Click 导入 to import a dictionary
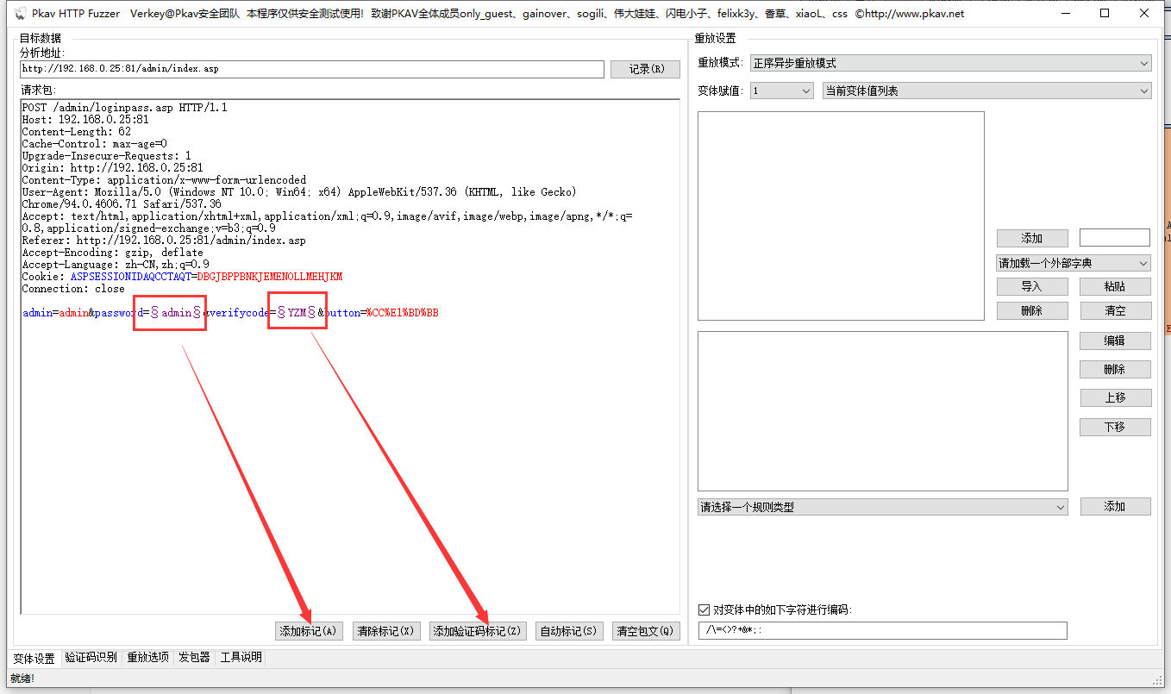This screenshot has height=694, width=1171. 1032,285
